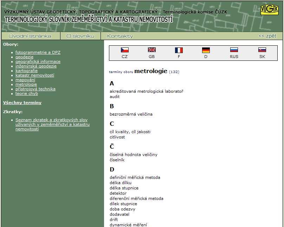Open inženýrská geodezie category
The image size is (284, 227).
(36, 66)
